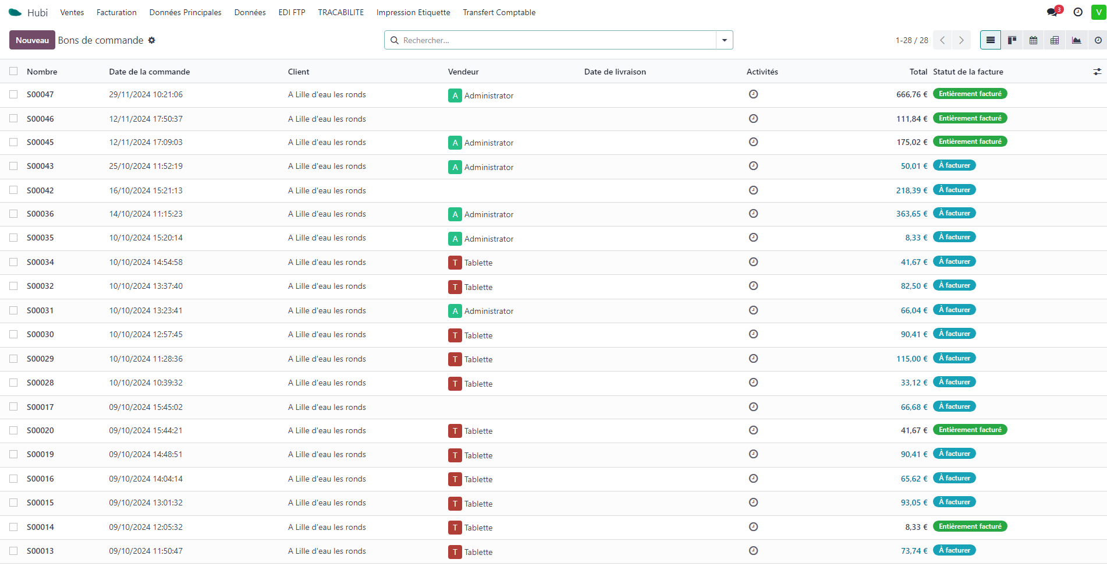Click into the Rechercher search field
Image resolution: width=1107 pixels, height=566 pixels.
[x=553, y=40]
